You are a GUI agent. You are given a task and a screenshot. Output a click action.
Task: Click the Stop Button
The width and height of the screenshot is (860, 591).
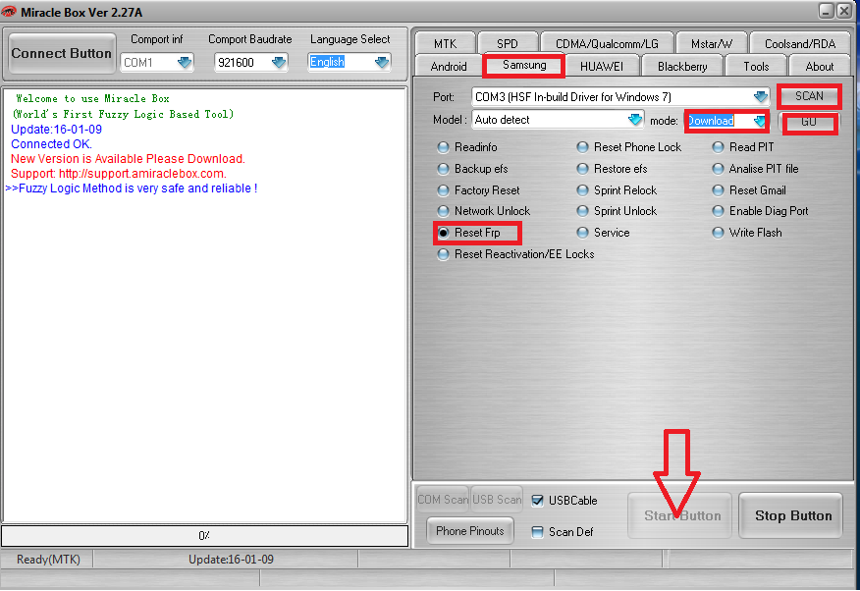(x=791, y=515)
